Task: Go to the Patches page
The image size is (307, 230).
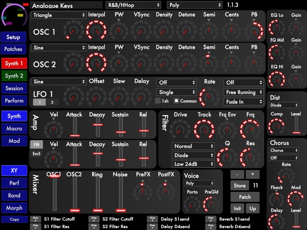Action: click(14, 49)
